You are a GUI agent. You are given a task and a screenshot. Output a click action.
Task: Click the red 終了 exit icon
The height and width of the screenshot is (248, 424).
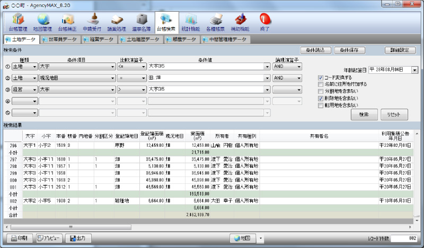point(264,22)
